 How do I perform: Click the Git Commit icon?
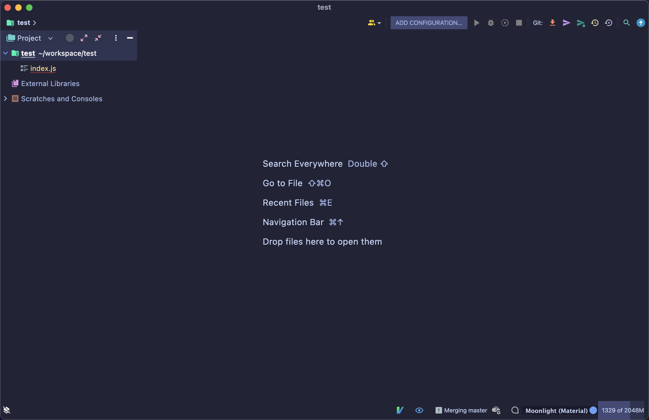pos(566,23)
